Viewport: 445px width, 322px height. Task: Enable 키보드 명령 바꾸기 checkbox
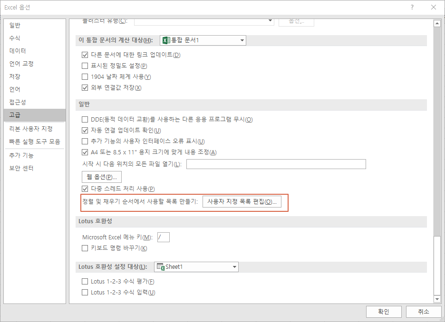pos(85,248)
